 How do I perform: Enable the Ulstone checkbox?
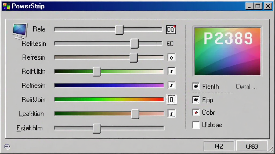coord(196,125)
